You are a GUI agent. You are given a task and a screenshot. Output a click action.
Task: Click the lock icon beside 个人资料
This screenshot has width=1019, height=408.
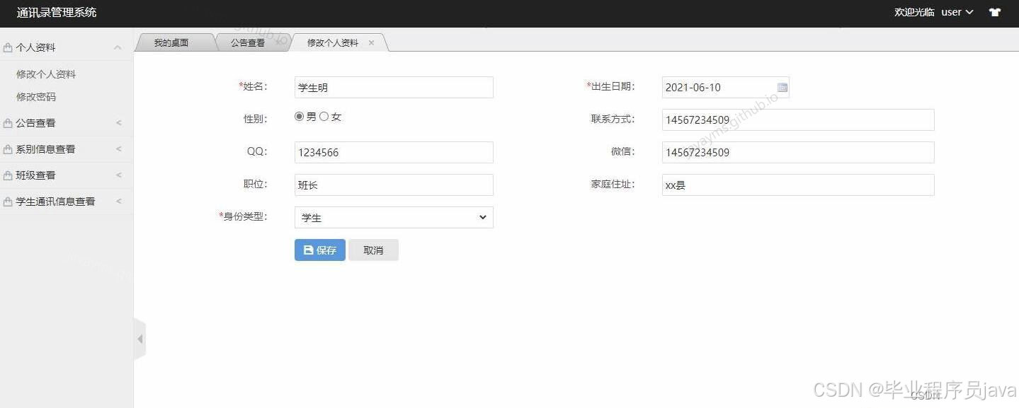tap(8, 48)
